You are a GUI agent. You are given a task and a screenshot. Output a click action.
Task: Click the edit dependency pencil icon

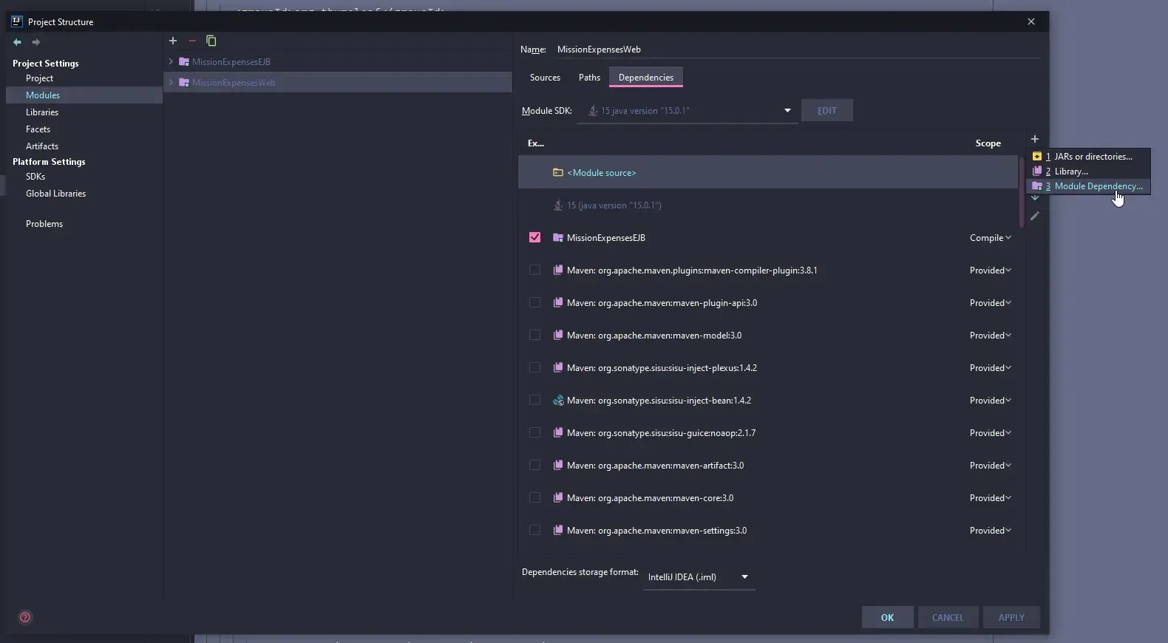click(x=1035, y=216)
